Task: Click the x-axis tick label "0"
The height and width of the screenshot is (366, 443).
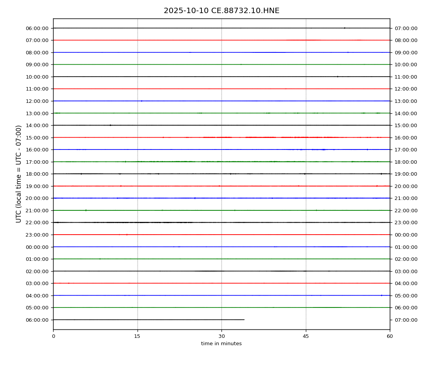Action: [x=54, y=336]
